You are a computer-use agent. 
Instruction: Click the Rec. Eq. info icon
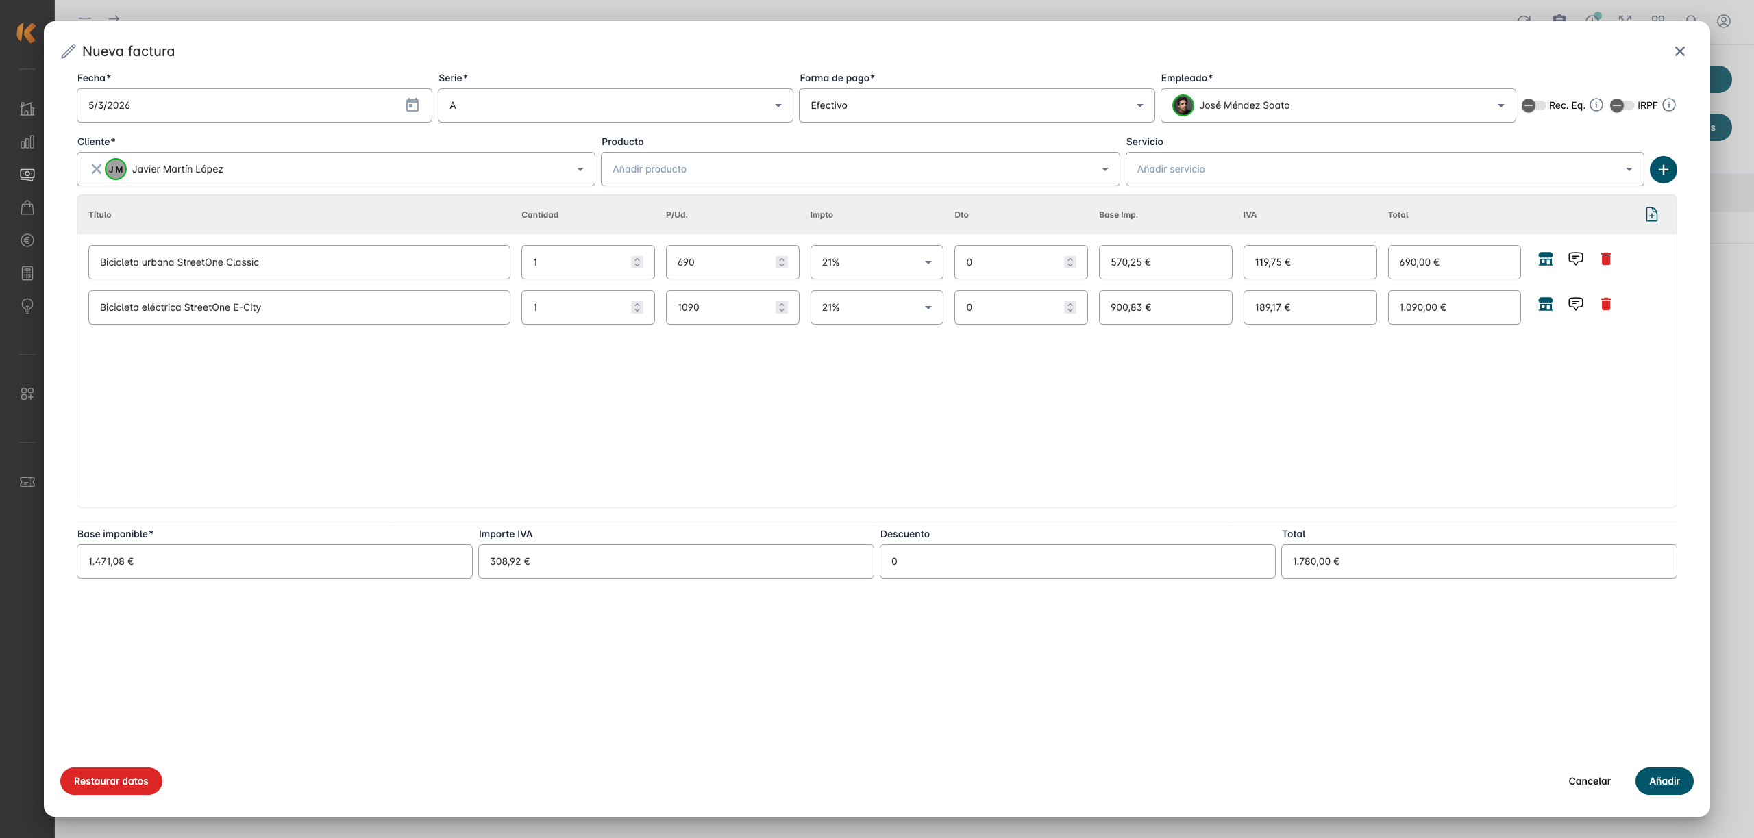[x=1596, y=105]
